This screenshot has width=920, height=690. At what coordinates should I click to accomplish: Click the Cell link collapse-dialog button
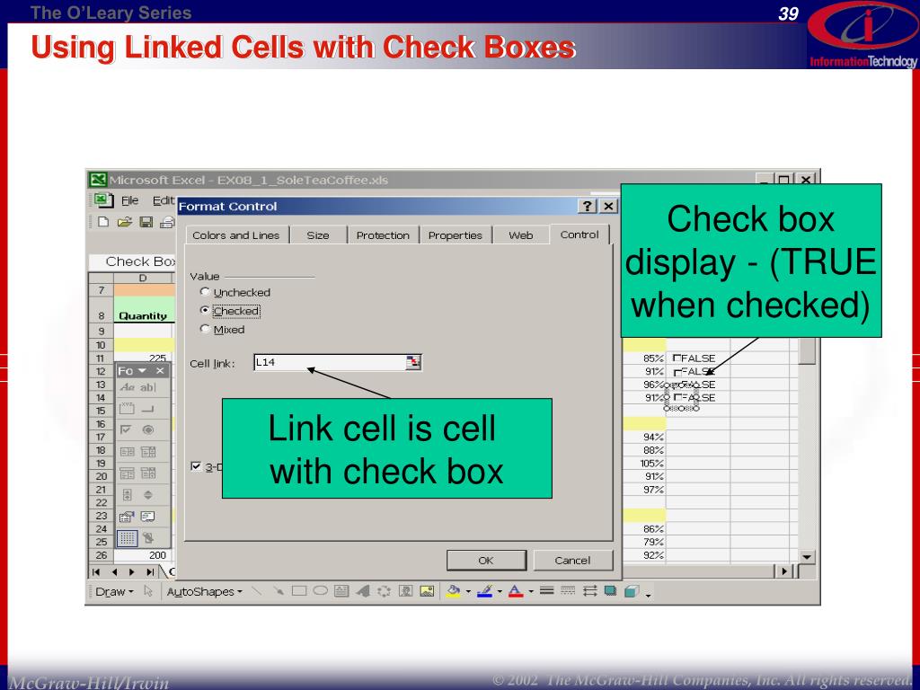pos(413,363)
